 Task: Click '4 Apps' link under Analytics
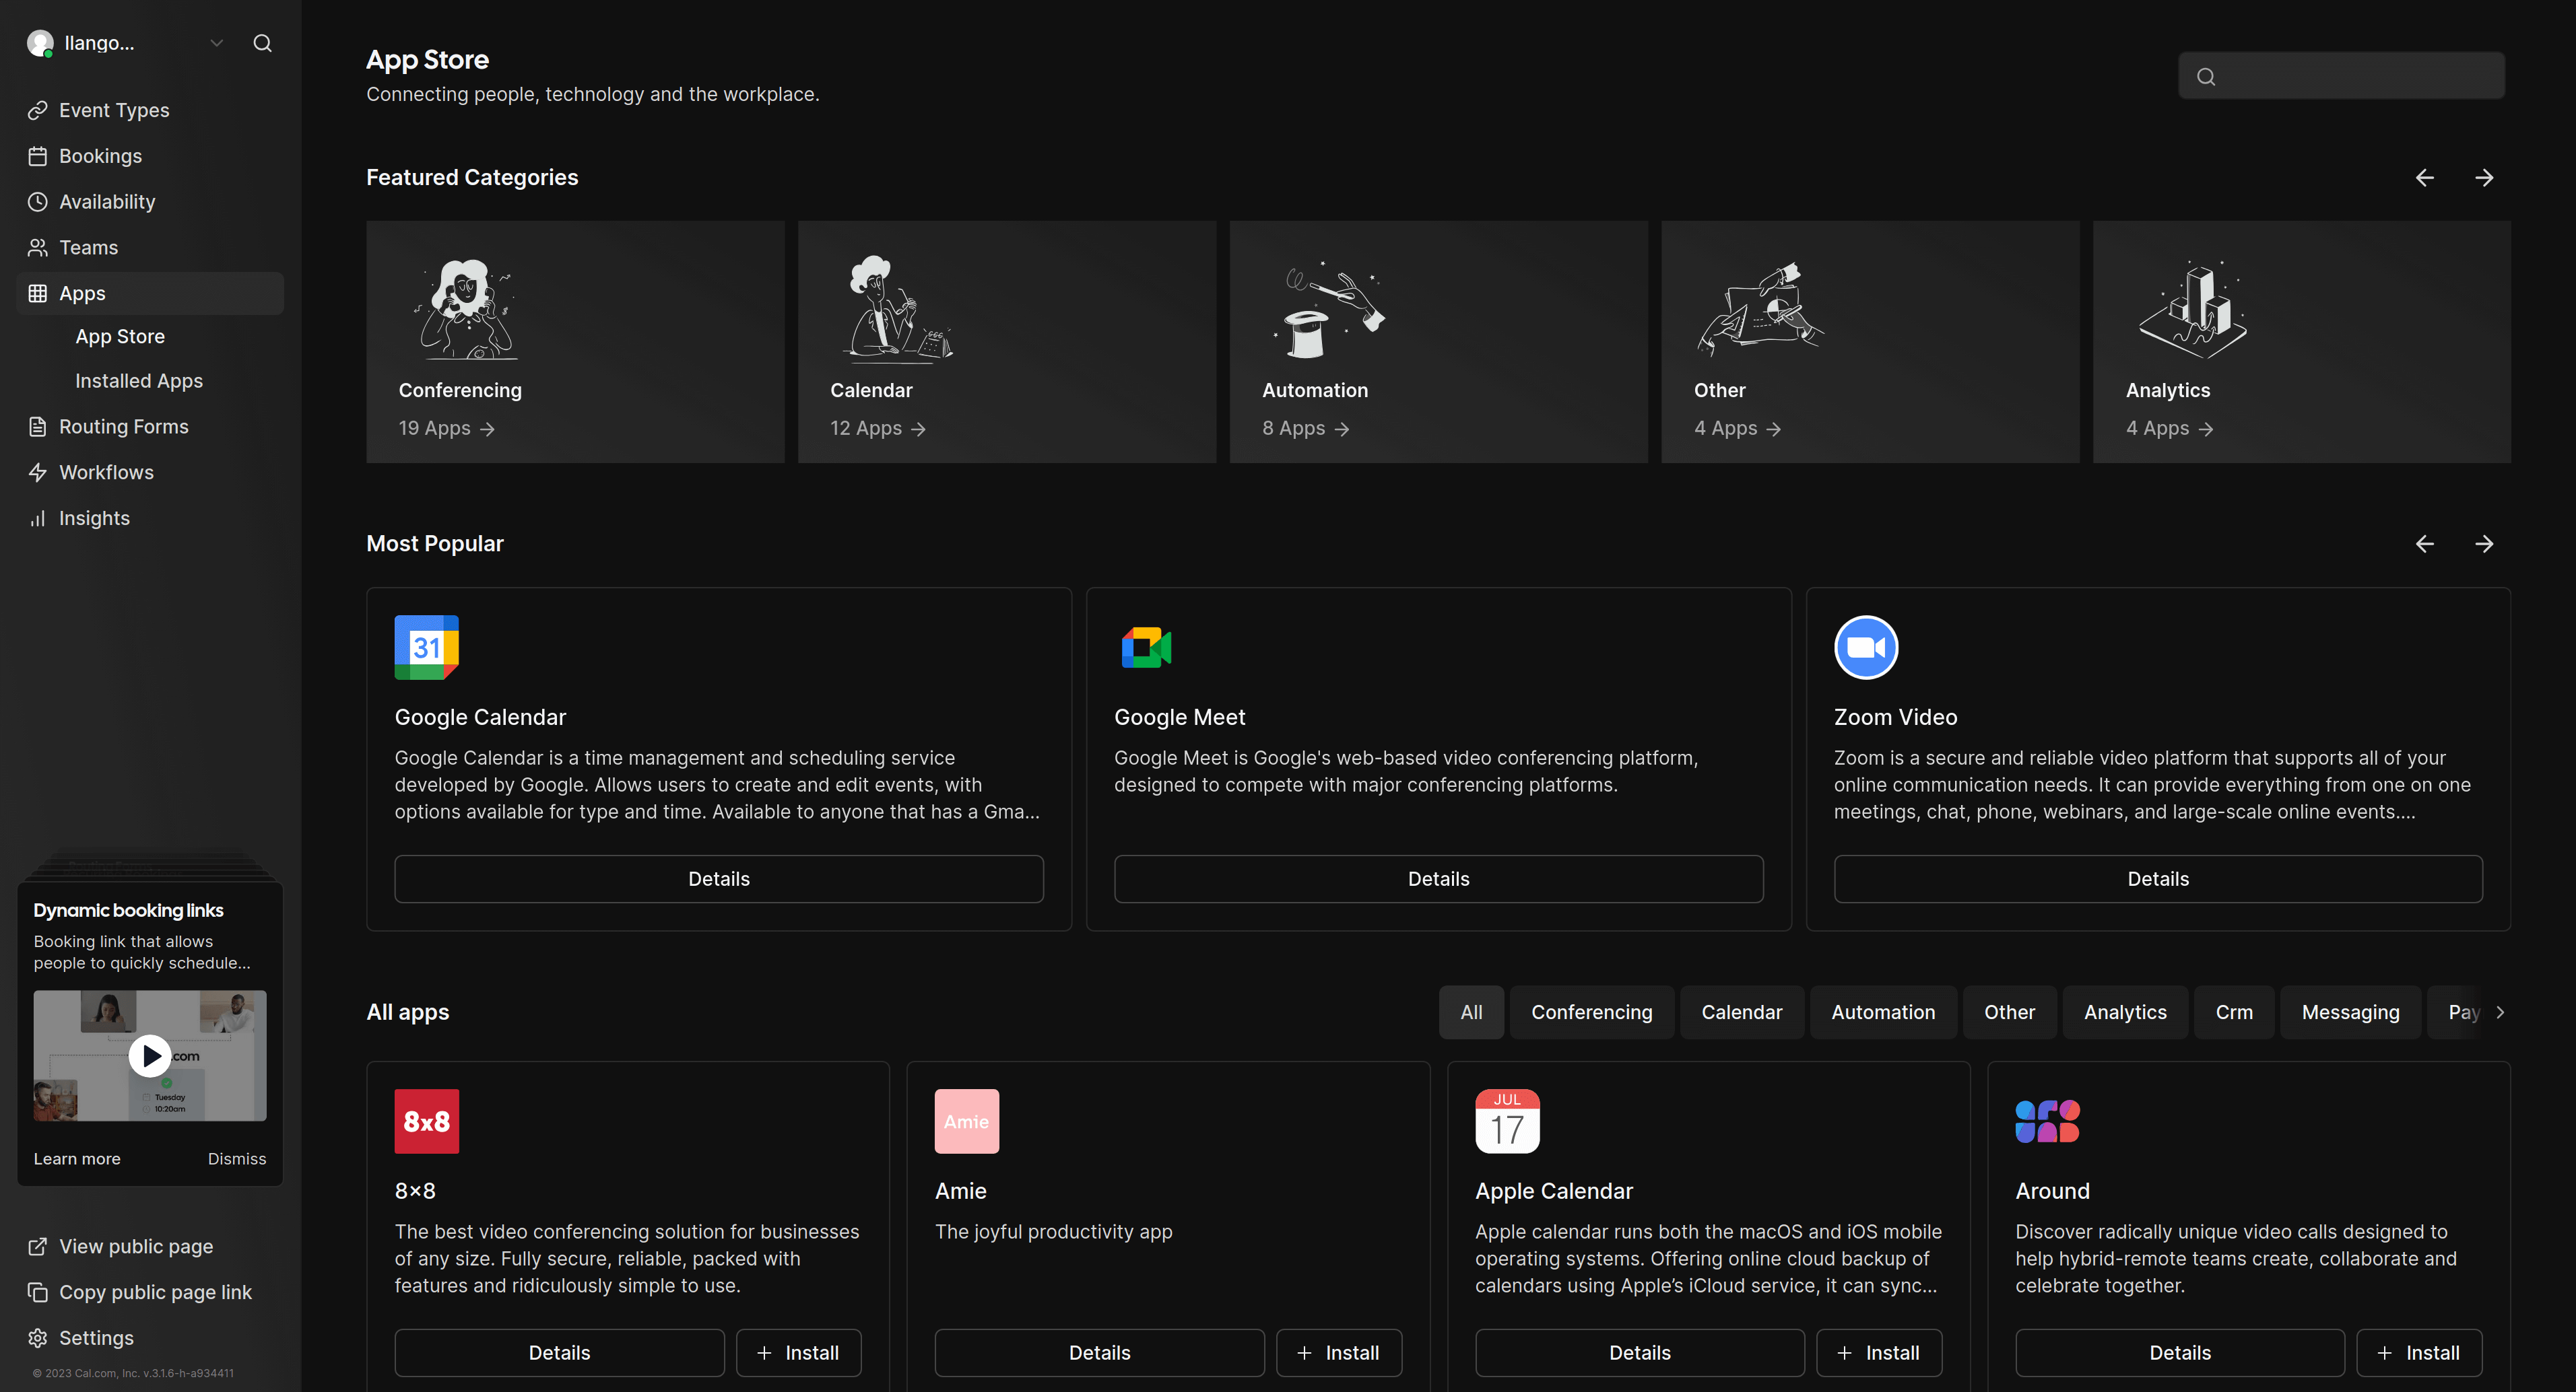click(2170, 429)
